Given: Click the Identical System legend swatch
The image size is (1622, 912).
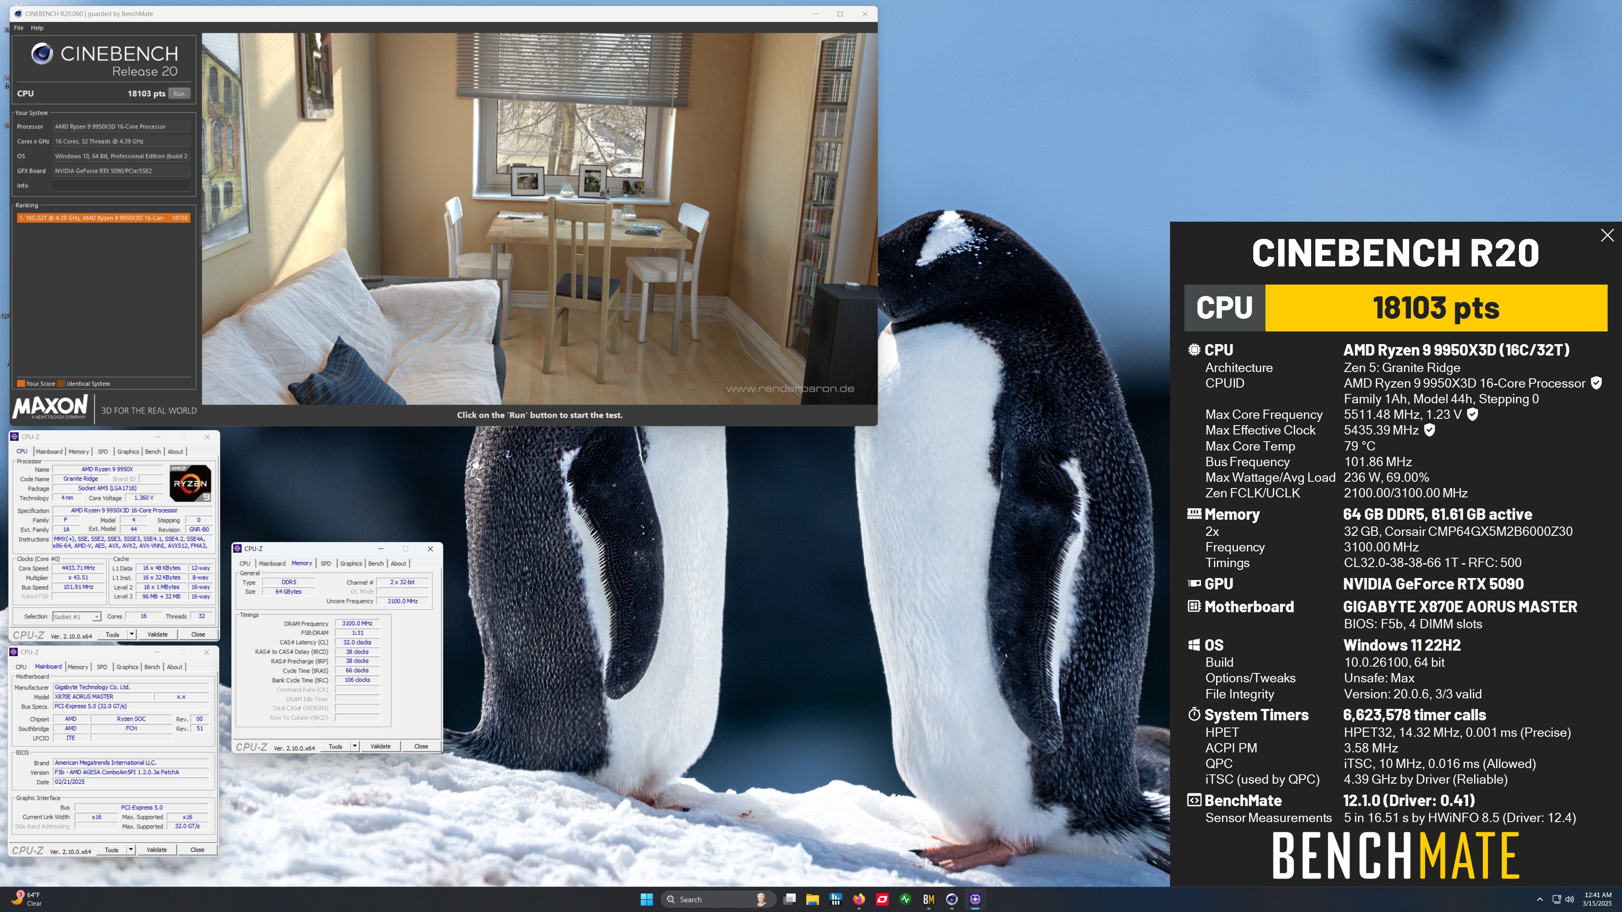Looking at the screenshot, I should [61, 383].
